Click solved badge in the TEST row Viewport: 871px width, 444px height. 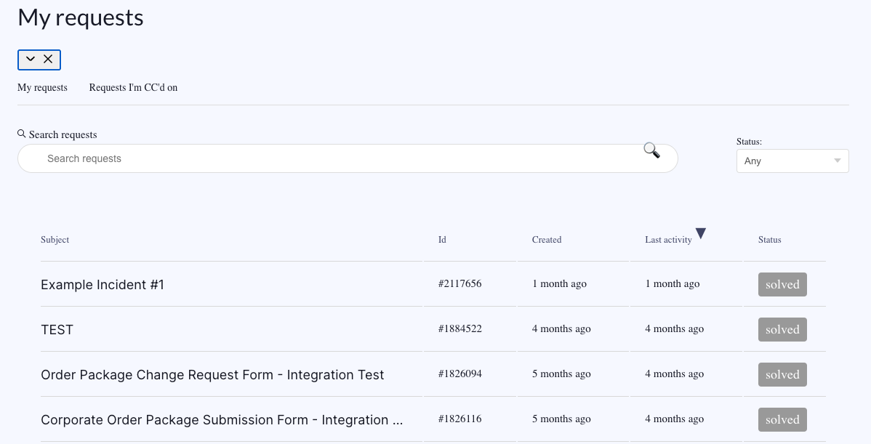click(782, 330)
